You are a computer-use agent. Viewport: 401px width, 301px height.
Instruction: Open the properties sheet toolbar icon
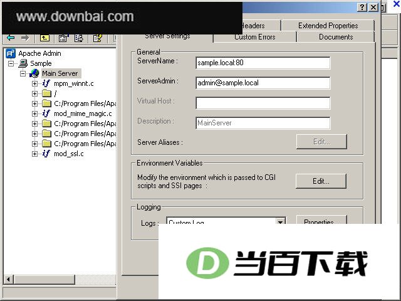[63, 38]
